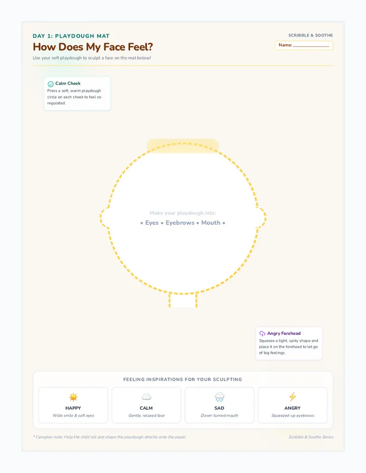Screen dimensions: 366x473
Task: Click the Caregiver note footer text
Action: (x=109, y=437)
